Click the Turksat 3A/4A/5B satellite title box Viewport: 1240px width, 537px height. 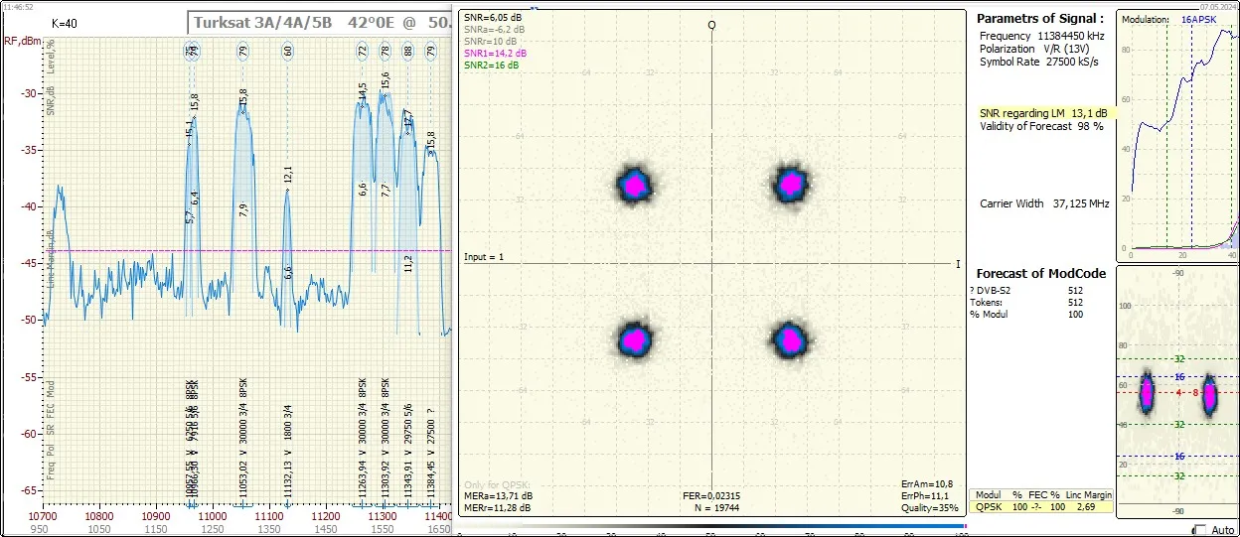click(320, 22)
